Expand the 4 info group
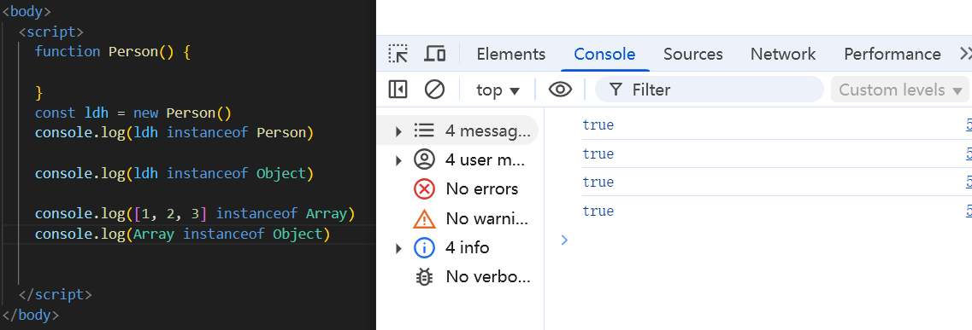 [398, 248]
